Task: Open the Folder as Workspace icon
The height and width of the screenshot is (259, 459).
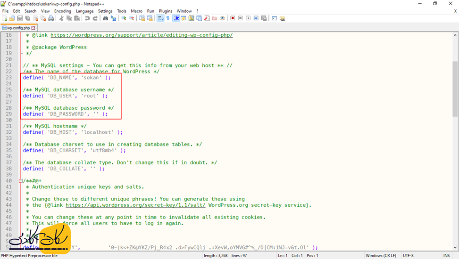Action: [215, 18]
